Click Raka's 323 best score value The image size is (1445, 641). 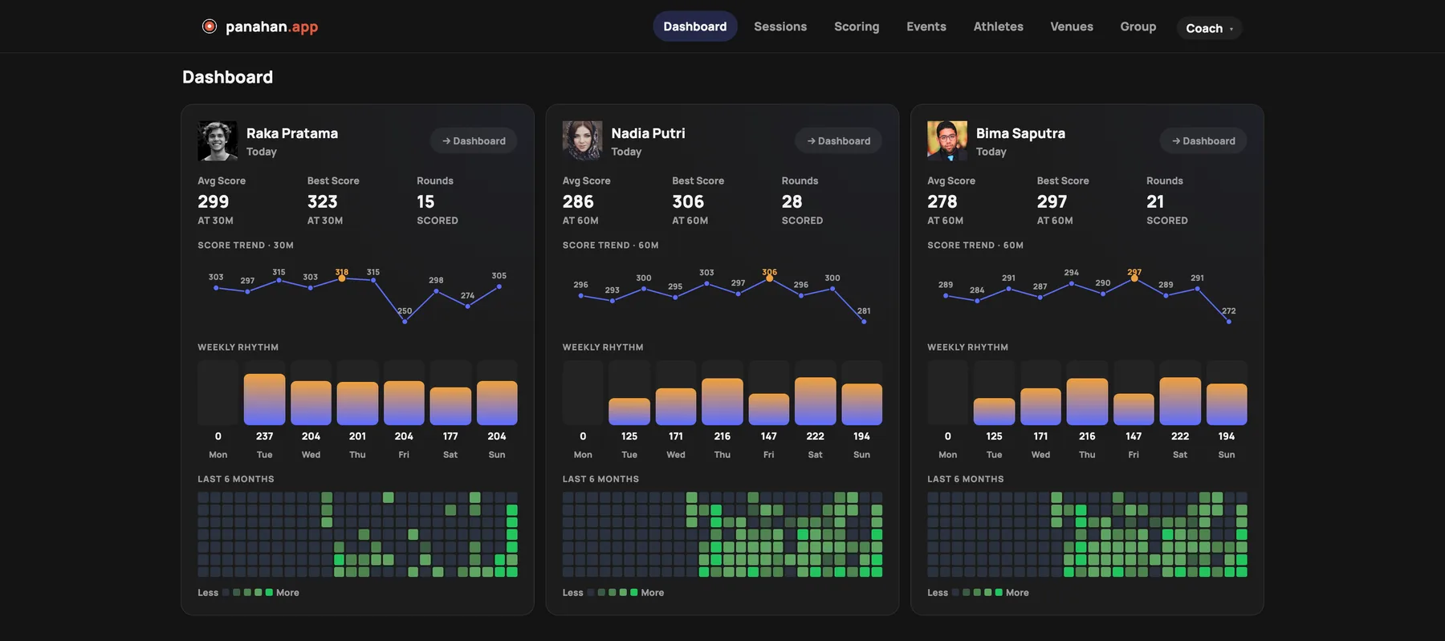pyautogui.click(x=323, y=201)
